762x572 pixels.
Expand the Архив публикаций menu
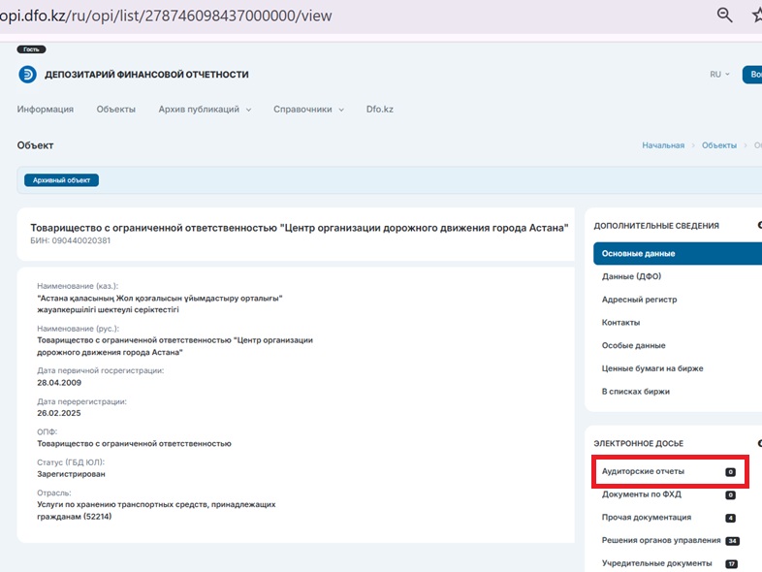pos(205,110)
